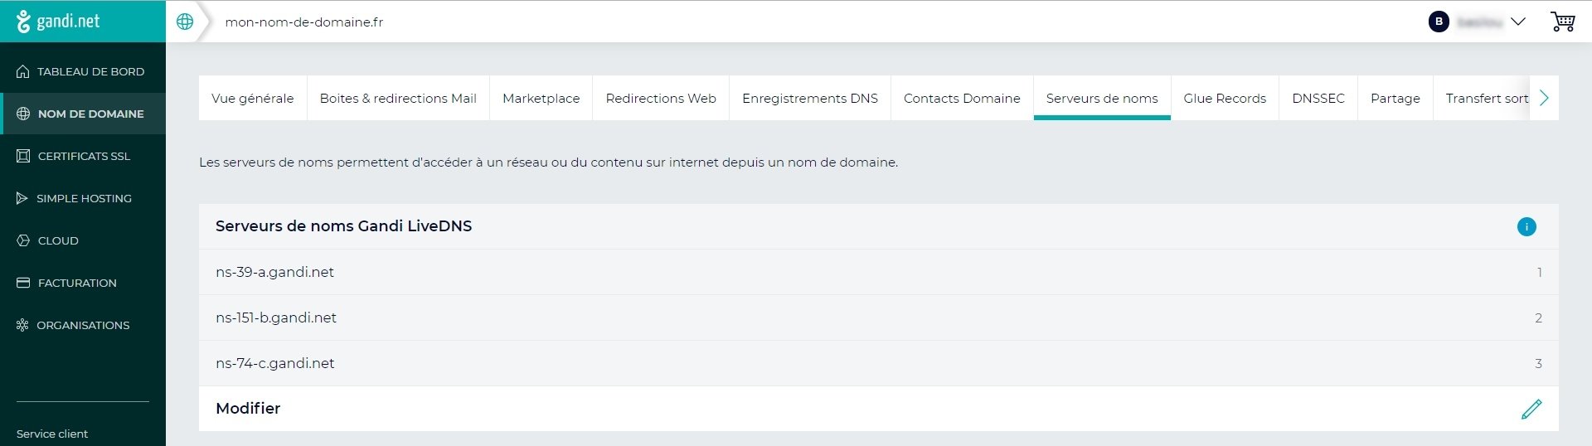Screen dimensions: 1592x446
Task: Open Simple Hosting section
Action: pos(83,198)
